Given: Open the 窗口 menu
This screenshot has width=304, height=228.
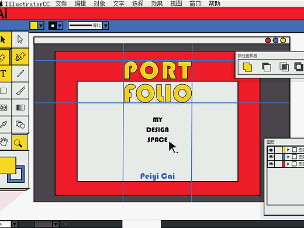Looking at the screenshot, I should click(x=195, y=4).
